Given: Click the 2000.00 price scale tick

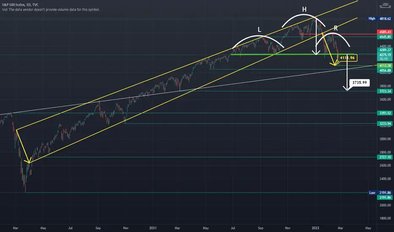Looking at the screenshot, I should tap(385, 205).
